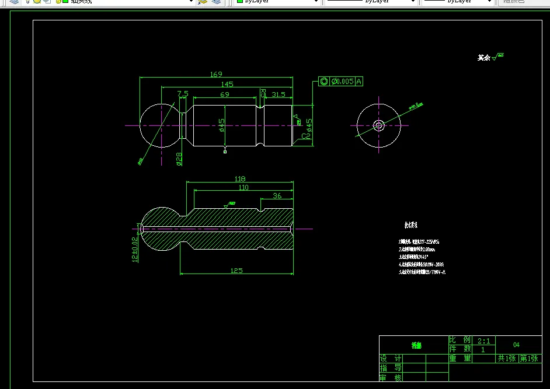Viewport: 550px width, 389px height.
Task: Select the 110 dimension text
Action: [243, 187]
